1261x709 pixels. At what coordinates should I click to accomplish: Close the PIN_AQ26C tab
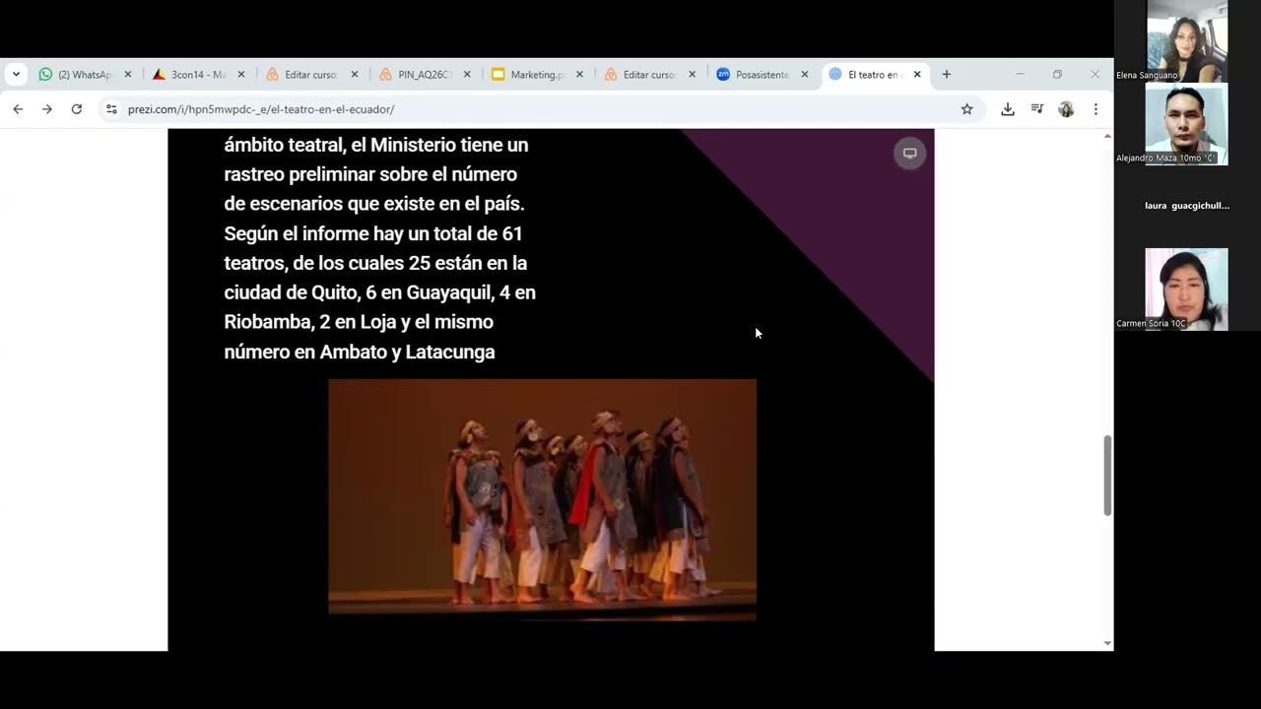pyautogui.click(x=467, y=75)
